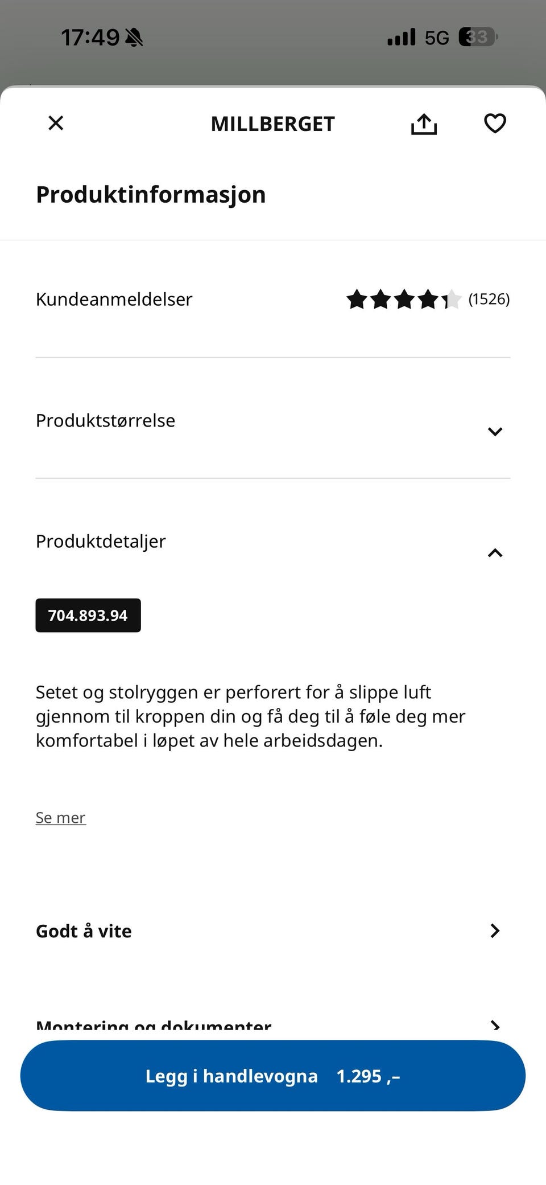Tap the cellular signal bars
The width and height of the screenshot is (546, 1185).
click(x=402, y=36)
